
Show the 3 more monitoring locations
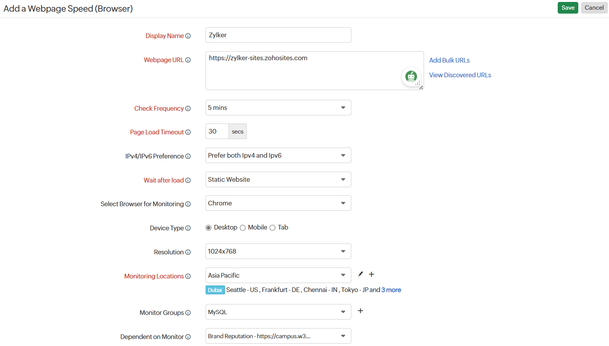tap(391, 290)
